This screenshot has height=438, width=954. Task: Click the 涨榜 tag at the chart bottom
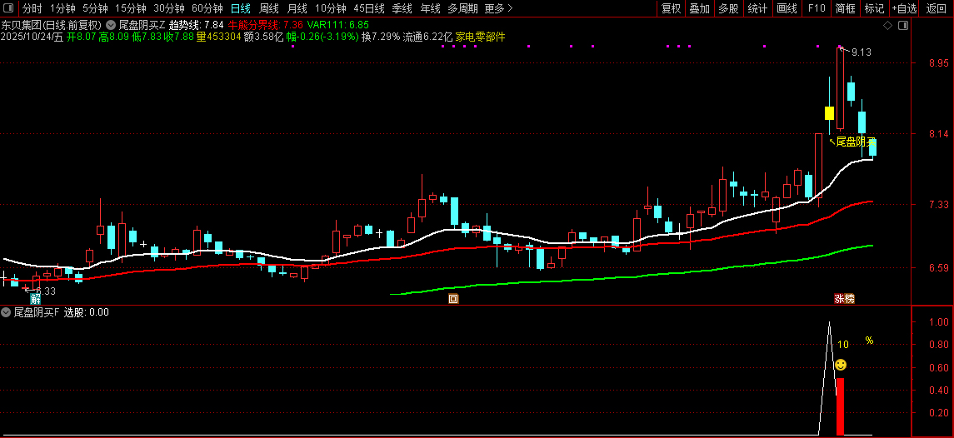point(845,299)
